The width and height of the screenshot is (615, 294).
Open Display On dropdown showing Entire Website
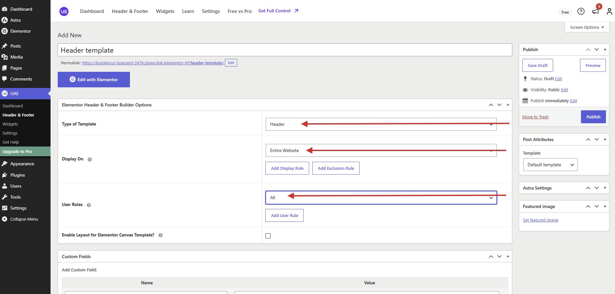[381, 150]
